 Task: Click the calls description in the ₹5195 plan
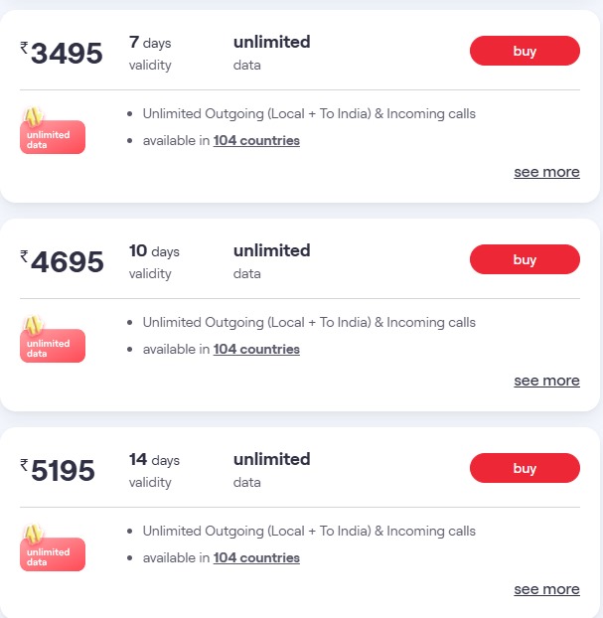pyautogui.click(x=309, y=531)
